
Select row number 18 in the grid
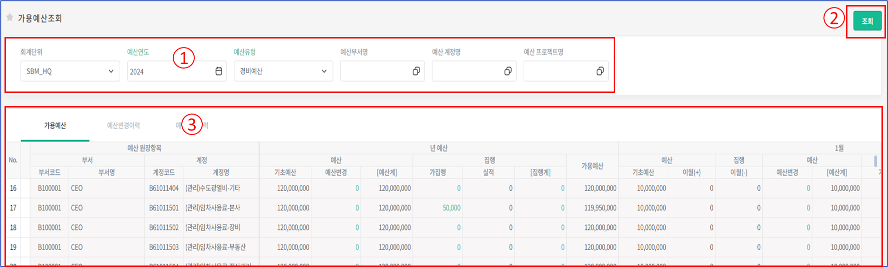13,227
